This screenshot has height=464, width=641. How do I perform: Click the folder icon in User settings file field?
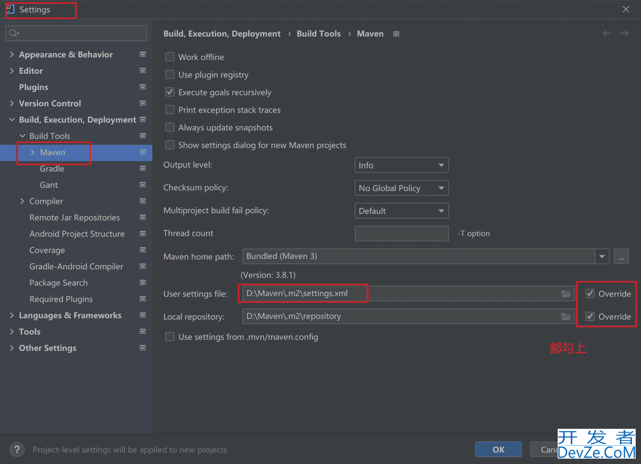(566, 294)
